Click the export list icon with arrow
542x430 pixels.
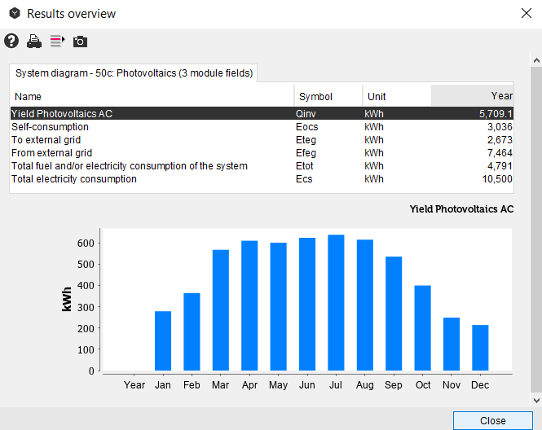coord(57,41)
